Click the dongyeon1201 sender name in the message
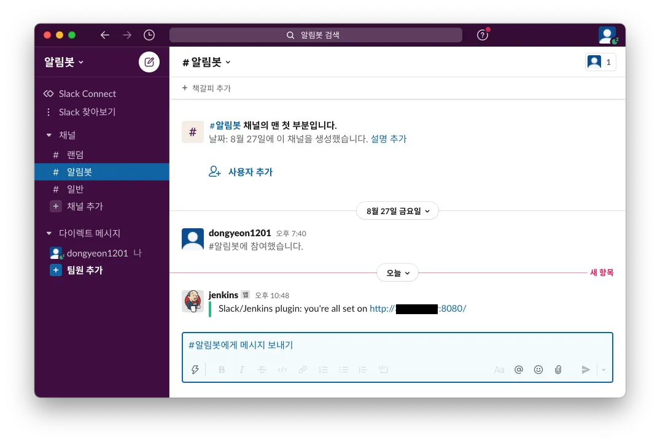 pos(240,233)
